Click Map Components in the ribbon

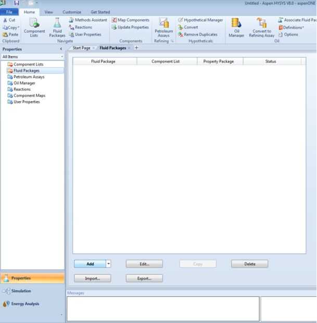click(x=131, y=20)
